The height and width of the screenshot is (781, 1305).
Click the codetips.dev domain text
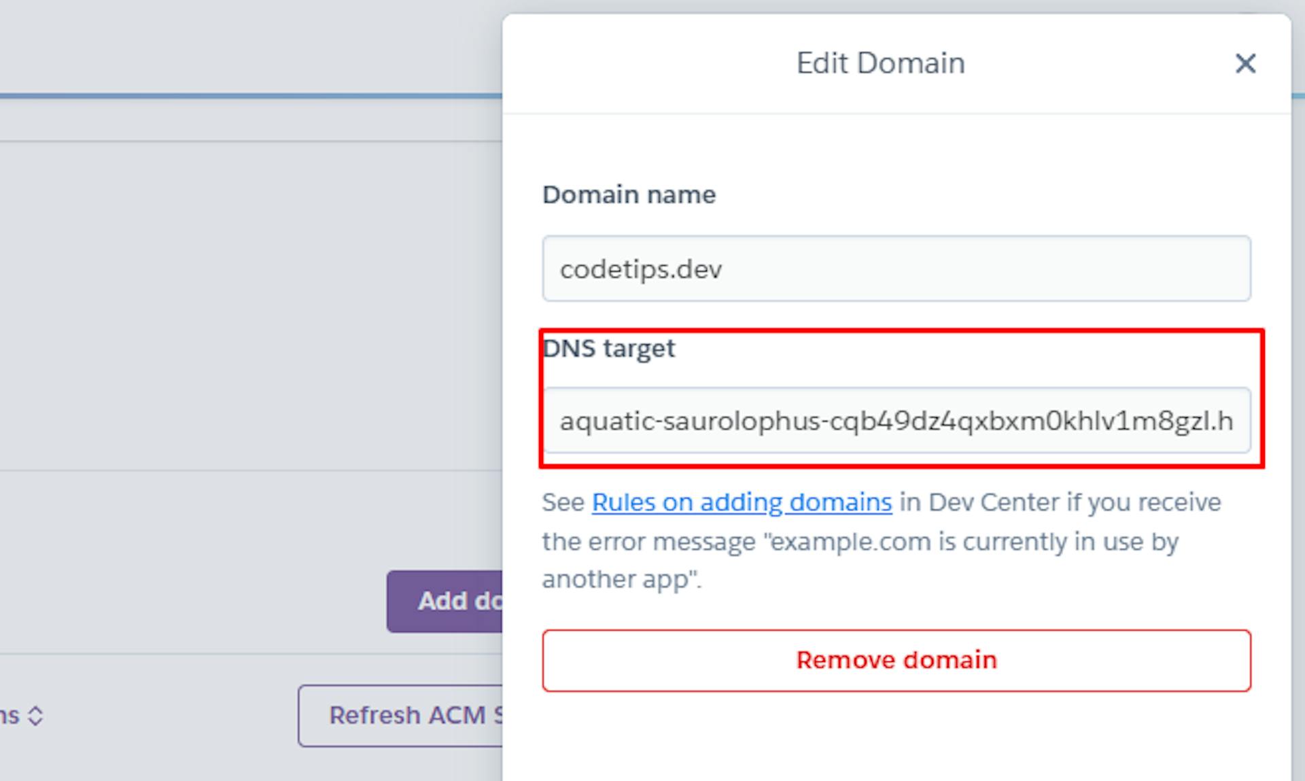coord(640,268)
